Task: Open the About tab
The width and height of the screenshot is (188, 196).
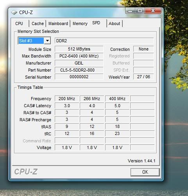Action: [x=115, y=23]
